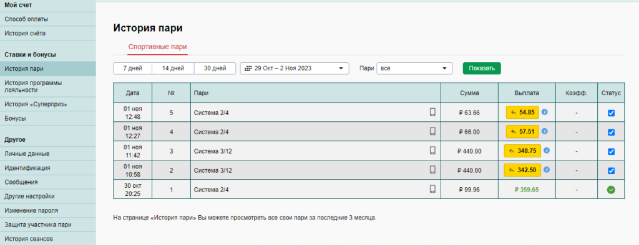
Task: Click Система 2/4 in bet 4 row
Action: tap(211, 132)
